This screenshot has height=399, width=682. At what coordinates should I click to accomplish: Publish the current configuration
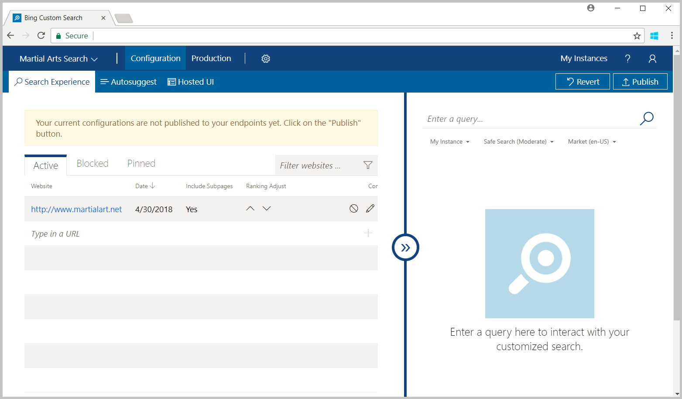[x=640, y=81]
